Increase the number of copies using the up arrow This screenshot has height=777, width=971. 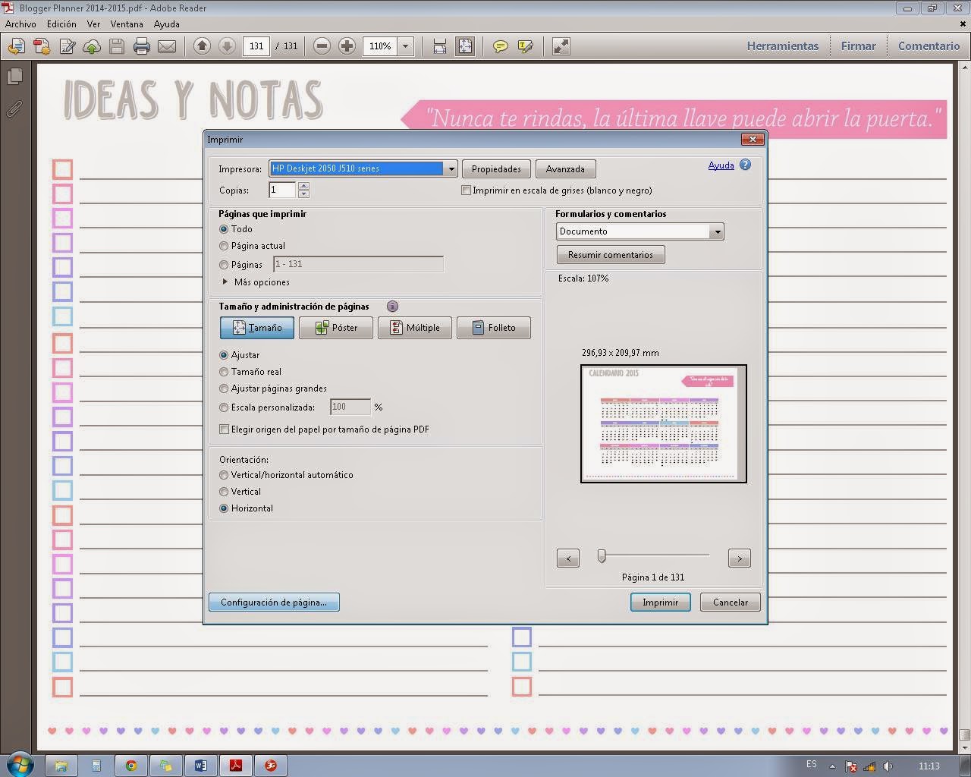click(x=303, y=186)
